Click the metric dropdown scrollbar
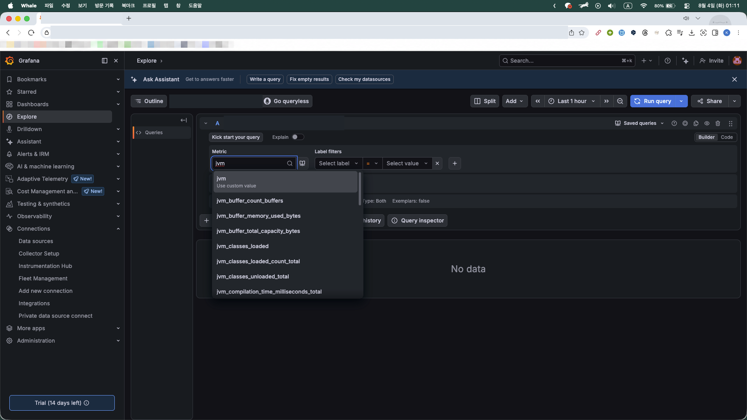This screenshot has height=420, width=747. (x=360, y=189)
